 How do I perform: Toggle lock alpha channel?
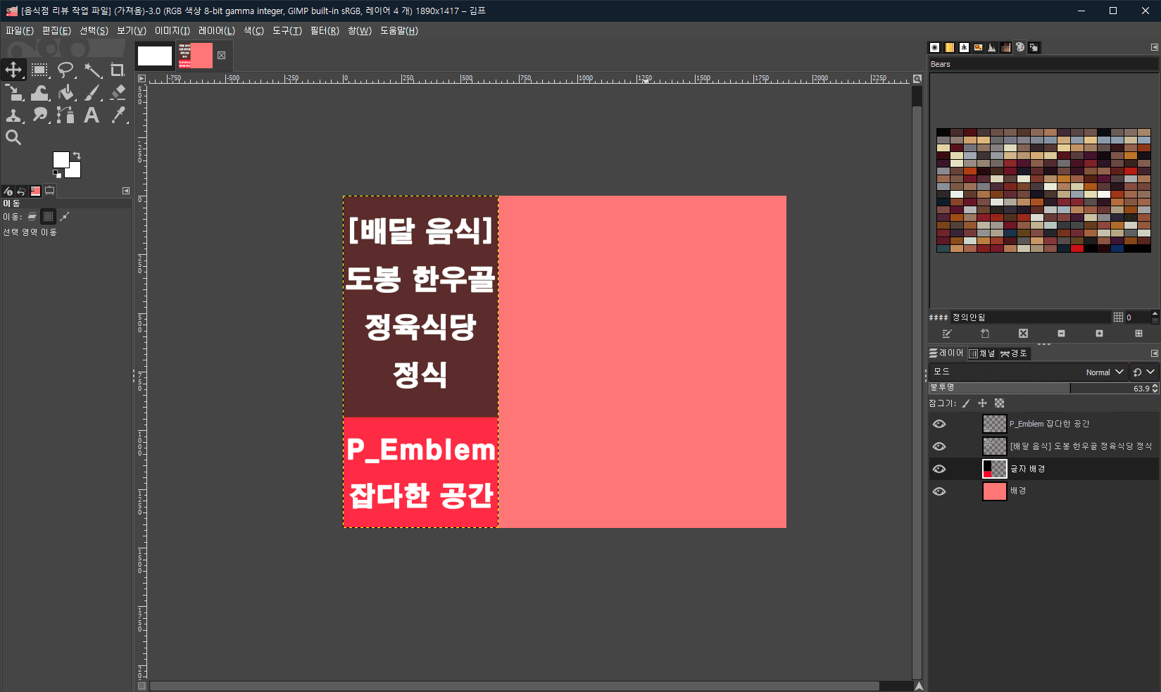pyautogui.click(x=999, y=403)
